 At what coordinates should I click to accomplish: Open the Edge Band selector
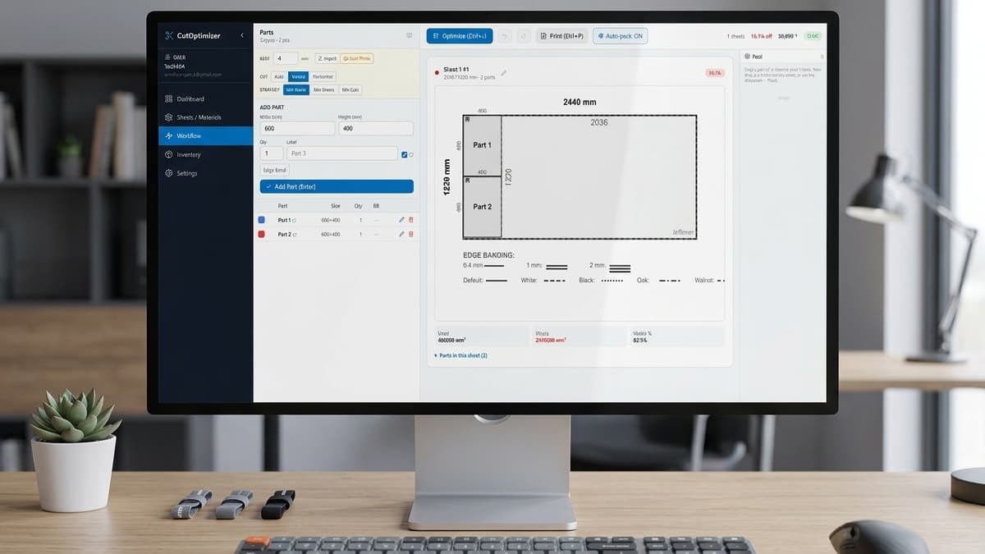[275, 170]
